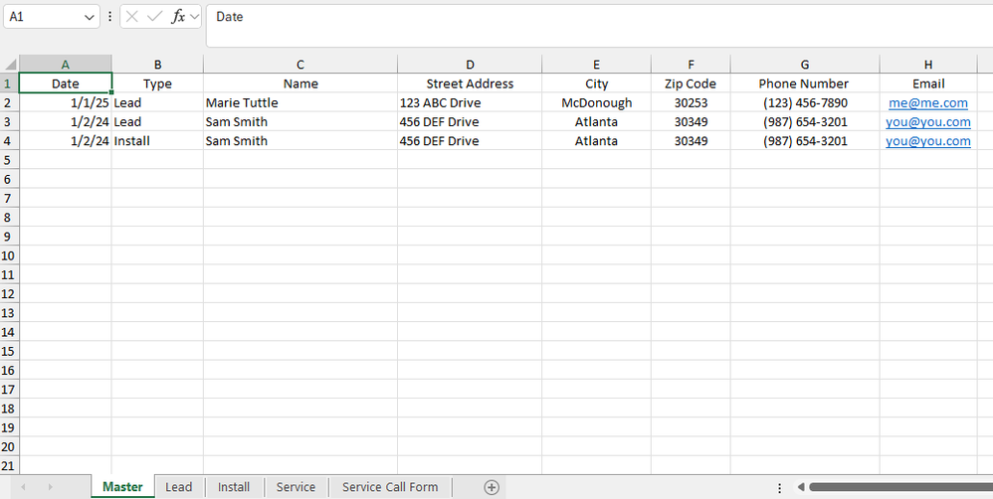Click the Insert Function fx icon
This screenshot has width=993, height=499.
[178, 17]
